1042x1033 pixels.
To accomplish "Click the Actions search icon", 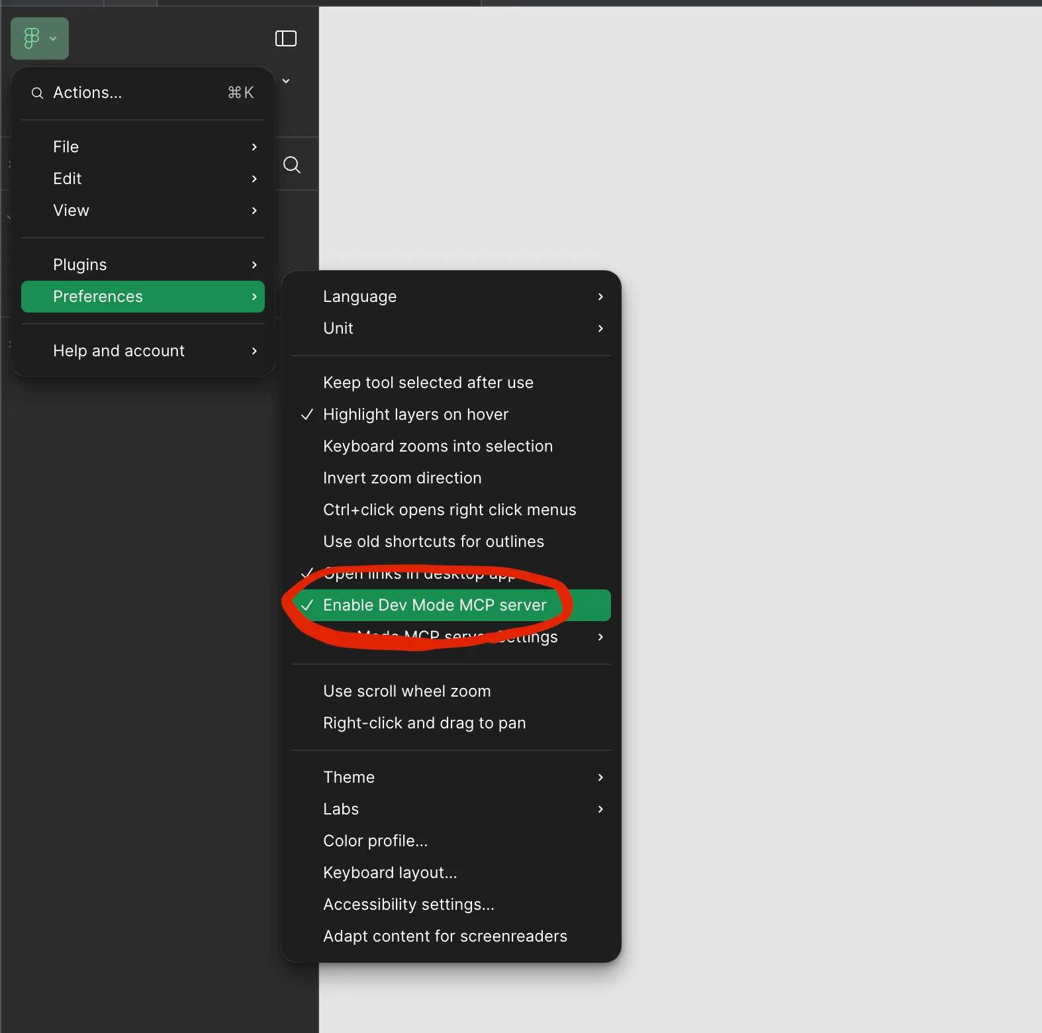I will [x=38, y=93].
